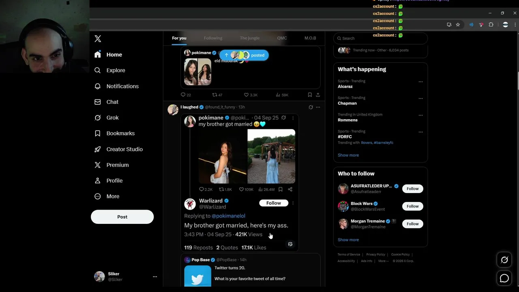Follow ASUFRATLEDER UP account
The height and width of the screenshot is (292, 519).
[x=412, y=189]
